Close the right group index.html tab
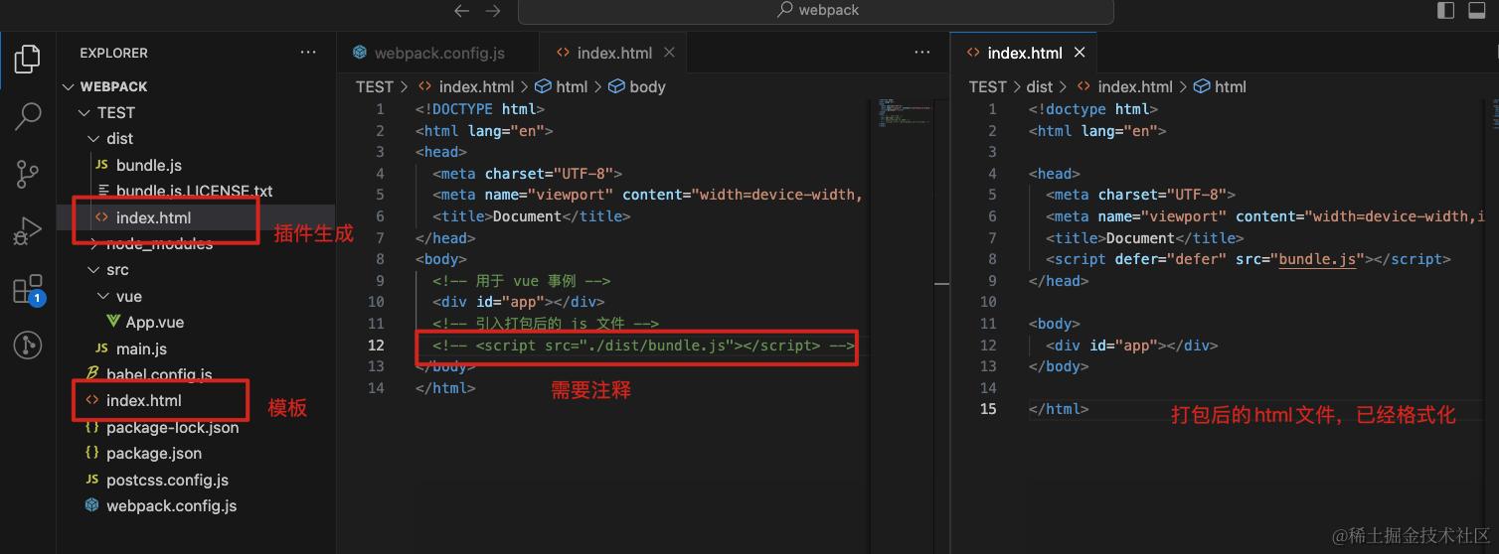 point(1080,53)
